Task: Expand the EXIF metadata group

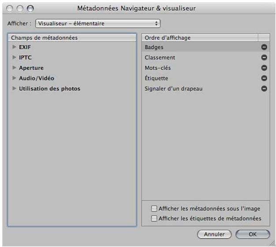Action: pyautogui.click(x=14, y=47)
